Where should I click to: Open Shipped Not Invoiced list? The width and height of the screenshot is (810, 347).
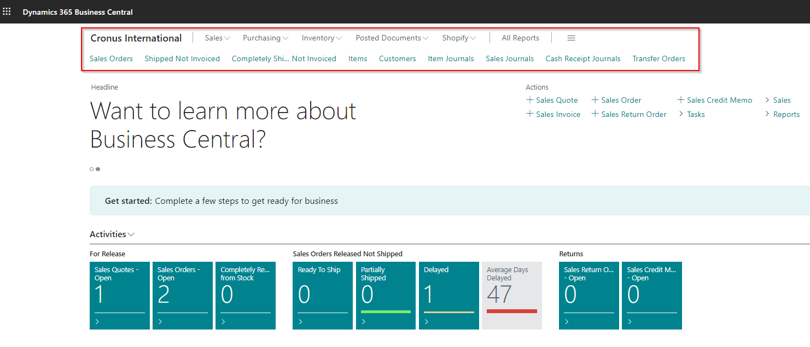(x=182, y=58)
